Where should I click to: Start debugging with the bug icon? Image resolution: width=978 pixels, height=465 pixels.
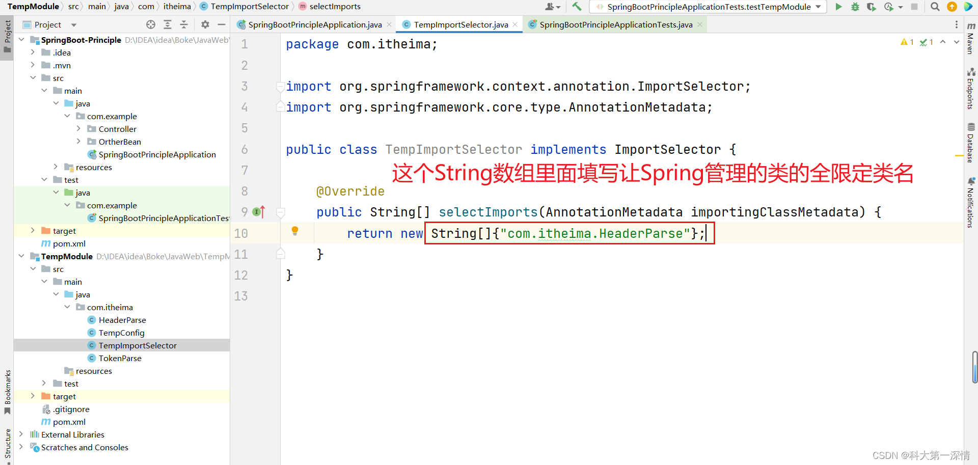pos(855,7)
